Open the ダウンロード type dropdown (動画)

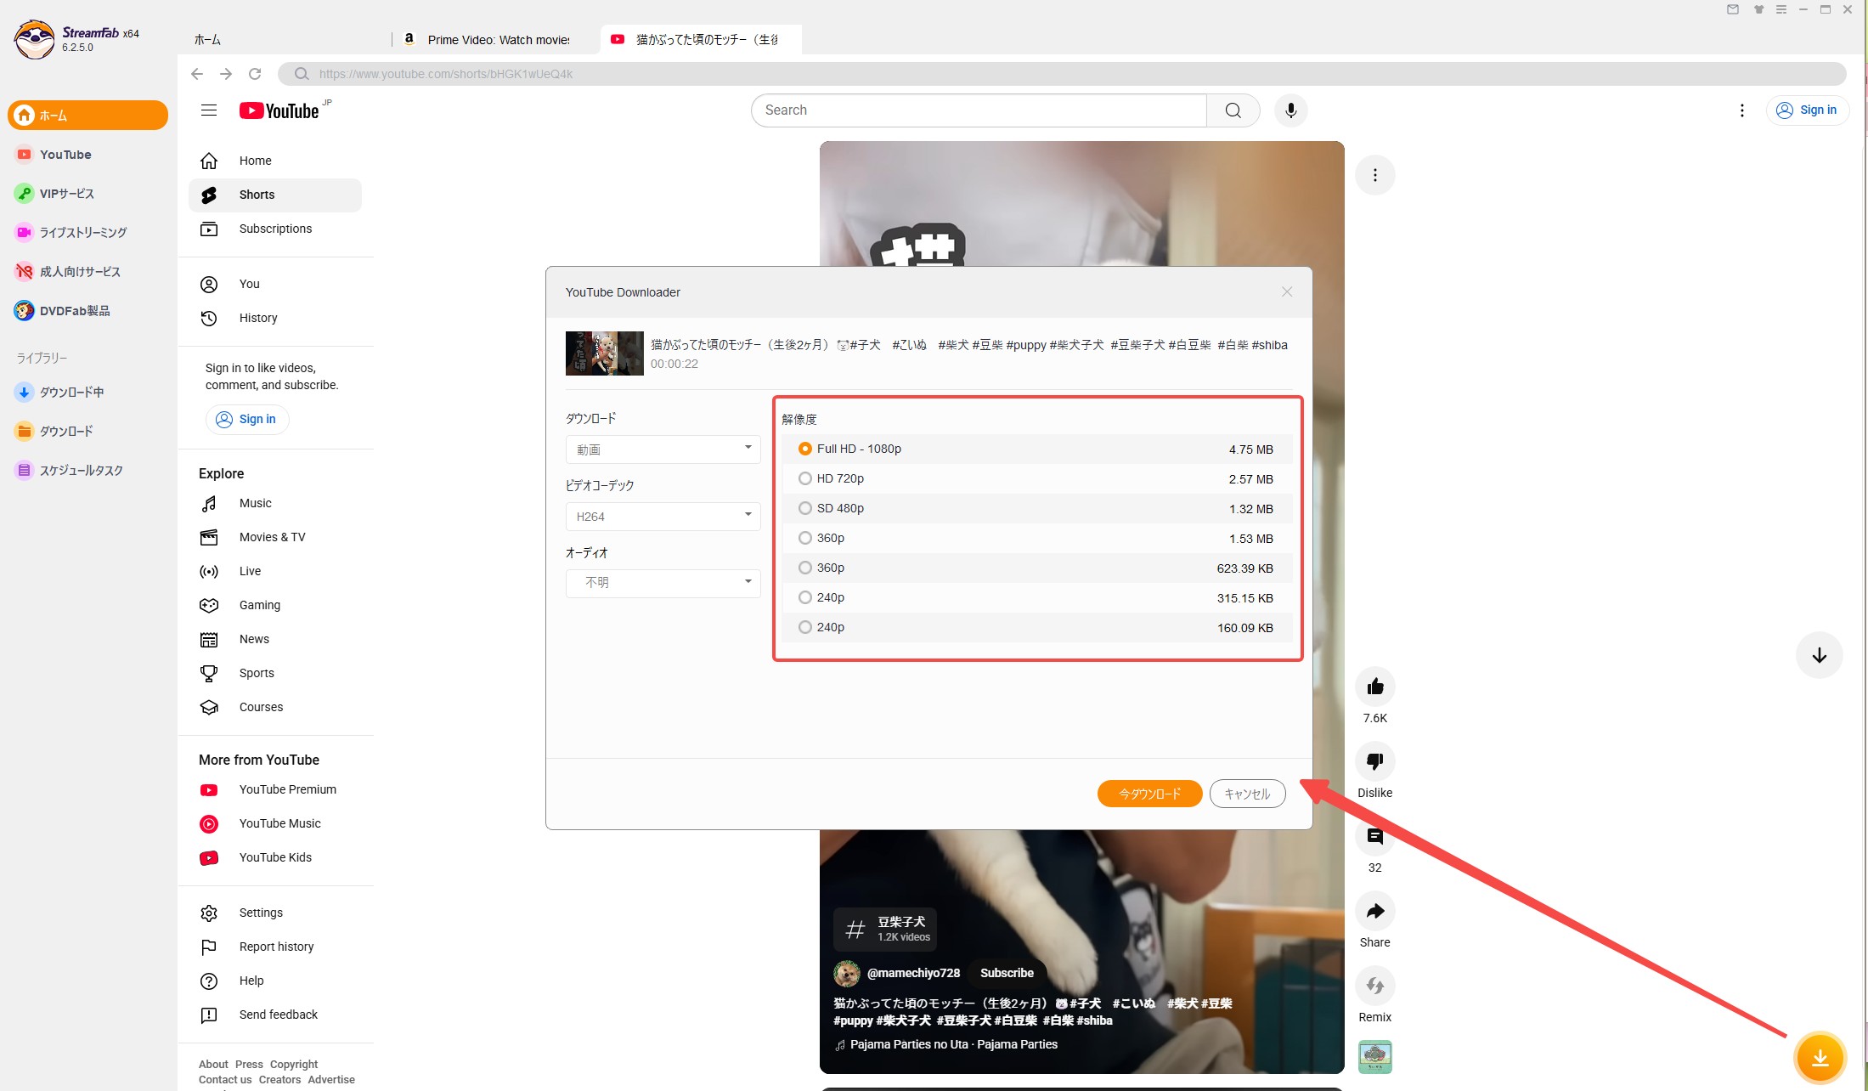click(663, 449)
